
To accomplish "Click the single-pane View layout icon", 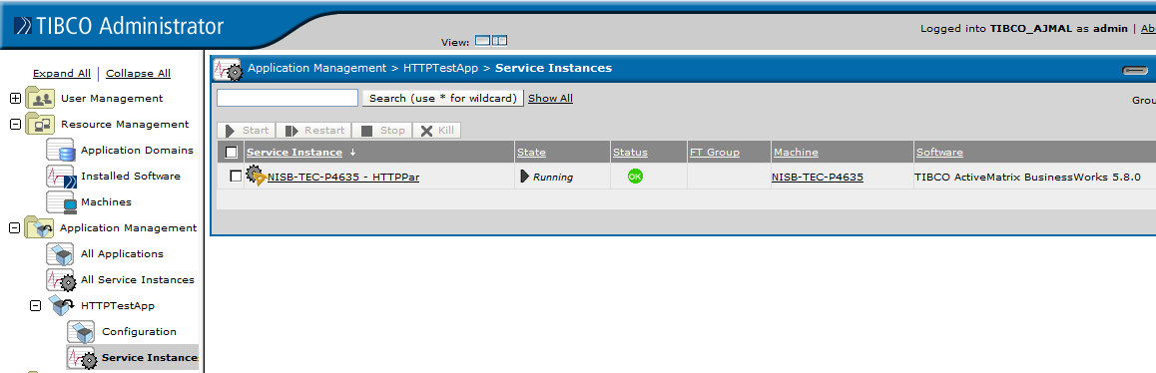I will pyautogui.click(x=483, y=41).
